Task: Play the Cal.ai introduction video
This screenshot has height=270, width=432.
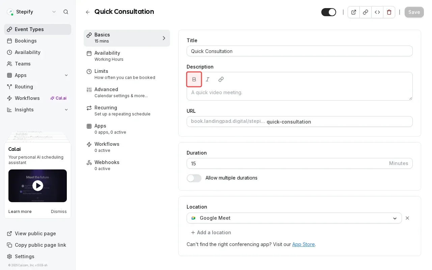Action: point(37,186)
